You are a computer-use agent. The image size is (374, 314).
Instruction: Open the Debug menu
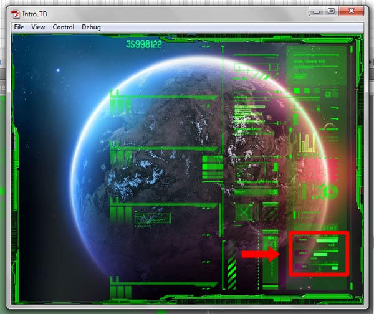pyautogui.click(x=91, y=27)
